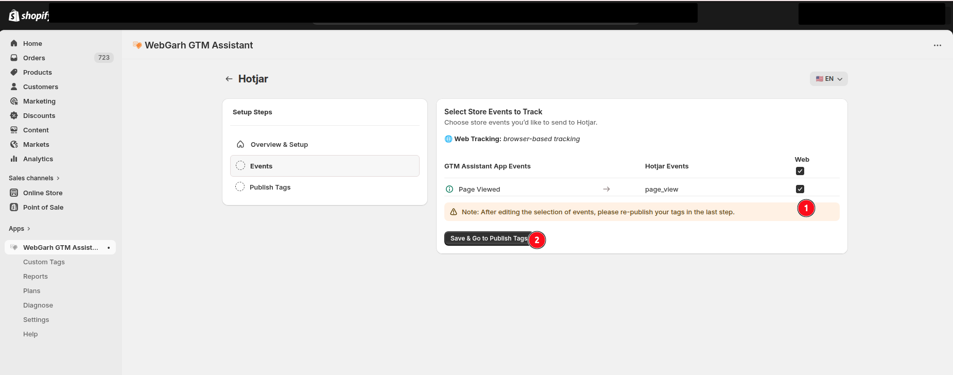Screen dimensions: 953x375
Task: Click the Home icon in sidebar
Action: (x=14, y=43)
